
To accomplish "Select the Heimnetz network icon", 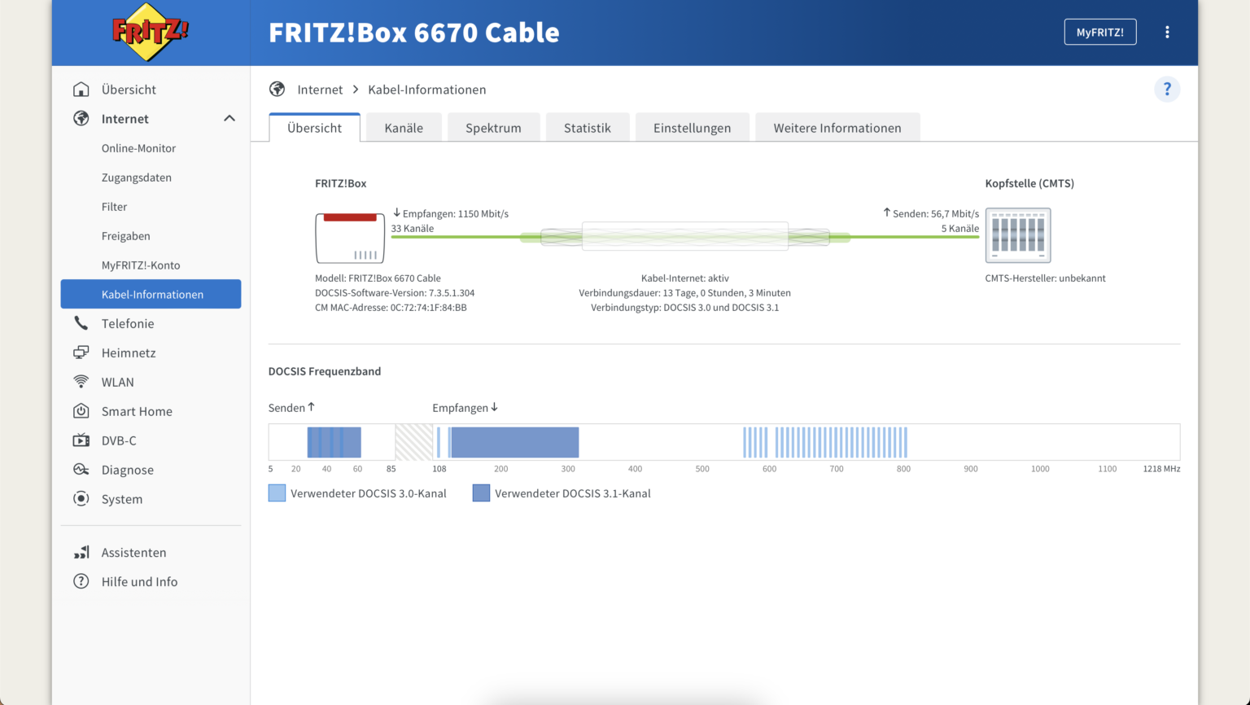I will 81,352.
